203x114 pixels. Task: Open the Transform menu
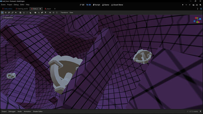coord(64,13)
